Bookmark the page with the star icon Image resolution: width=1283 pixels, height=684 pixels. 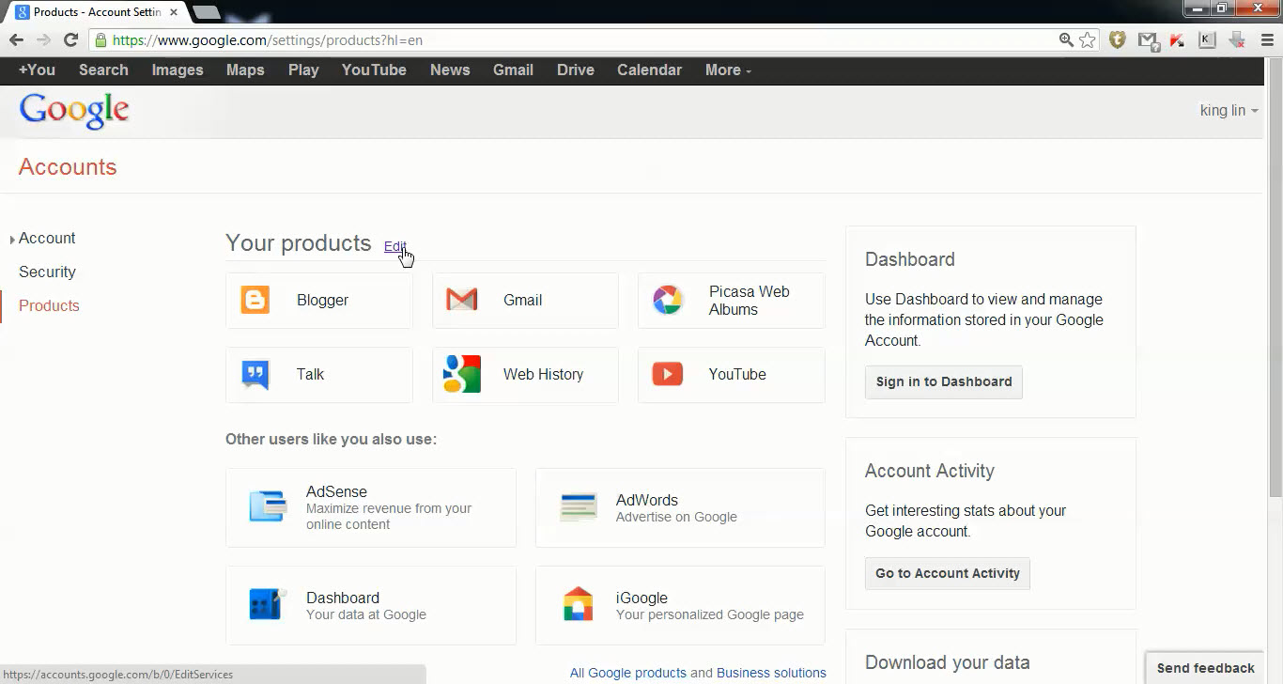(x=1088, y=39)
